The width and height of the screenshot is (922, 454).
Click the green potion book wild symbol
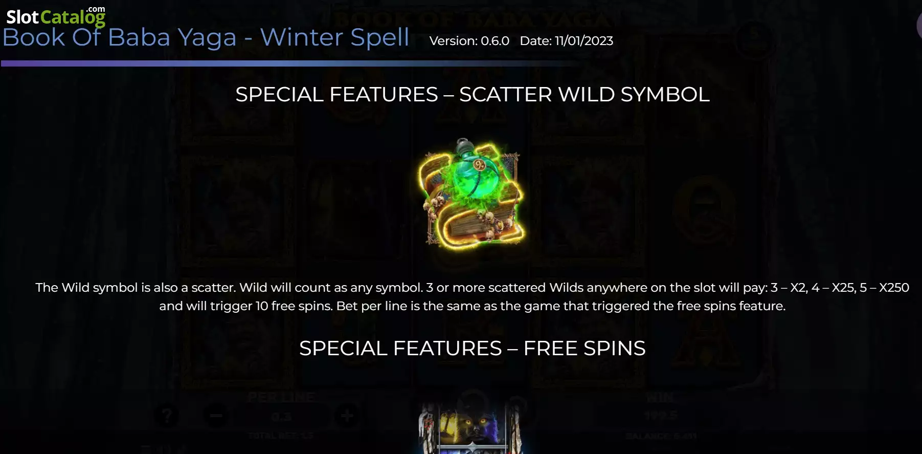pos(472,193)
